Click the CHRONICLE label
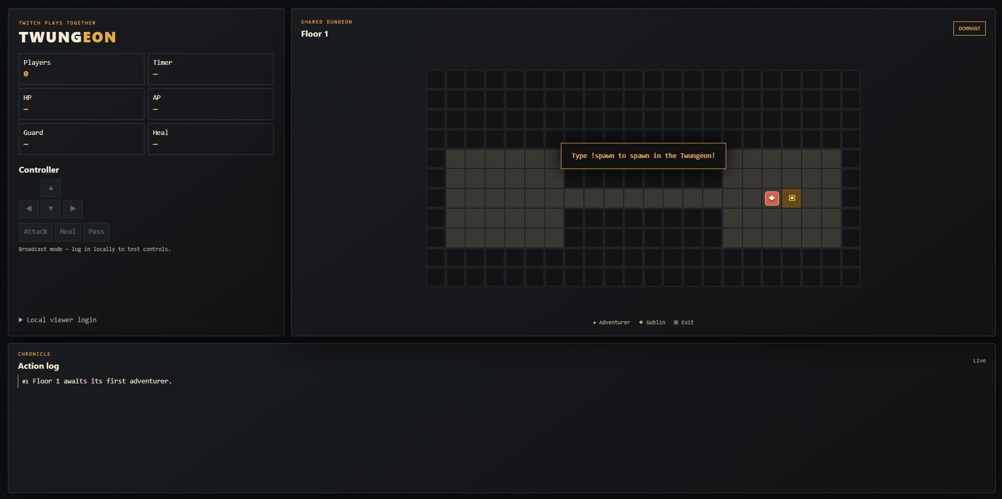Viewport: 1002px width, 499px height. coord(34,354)
